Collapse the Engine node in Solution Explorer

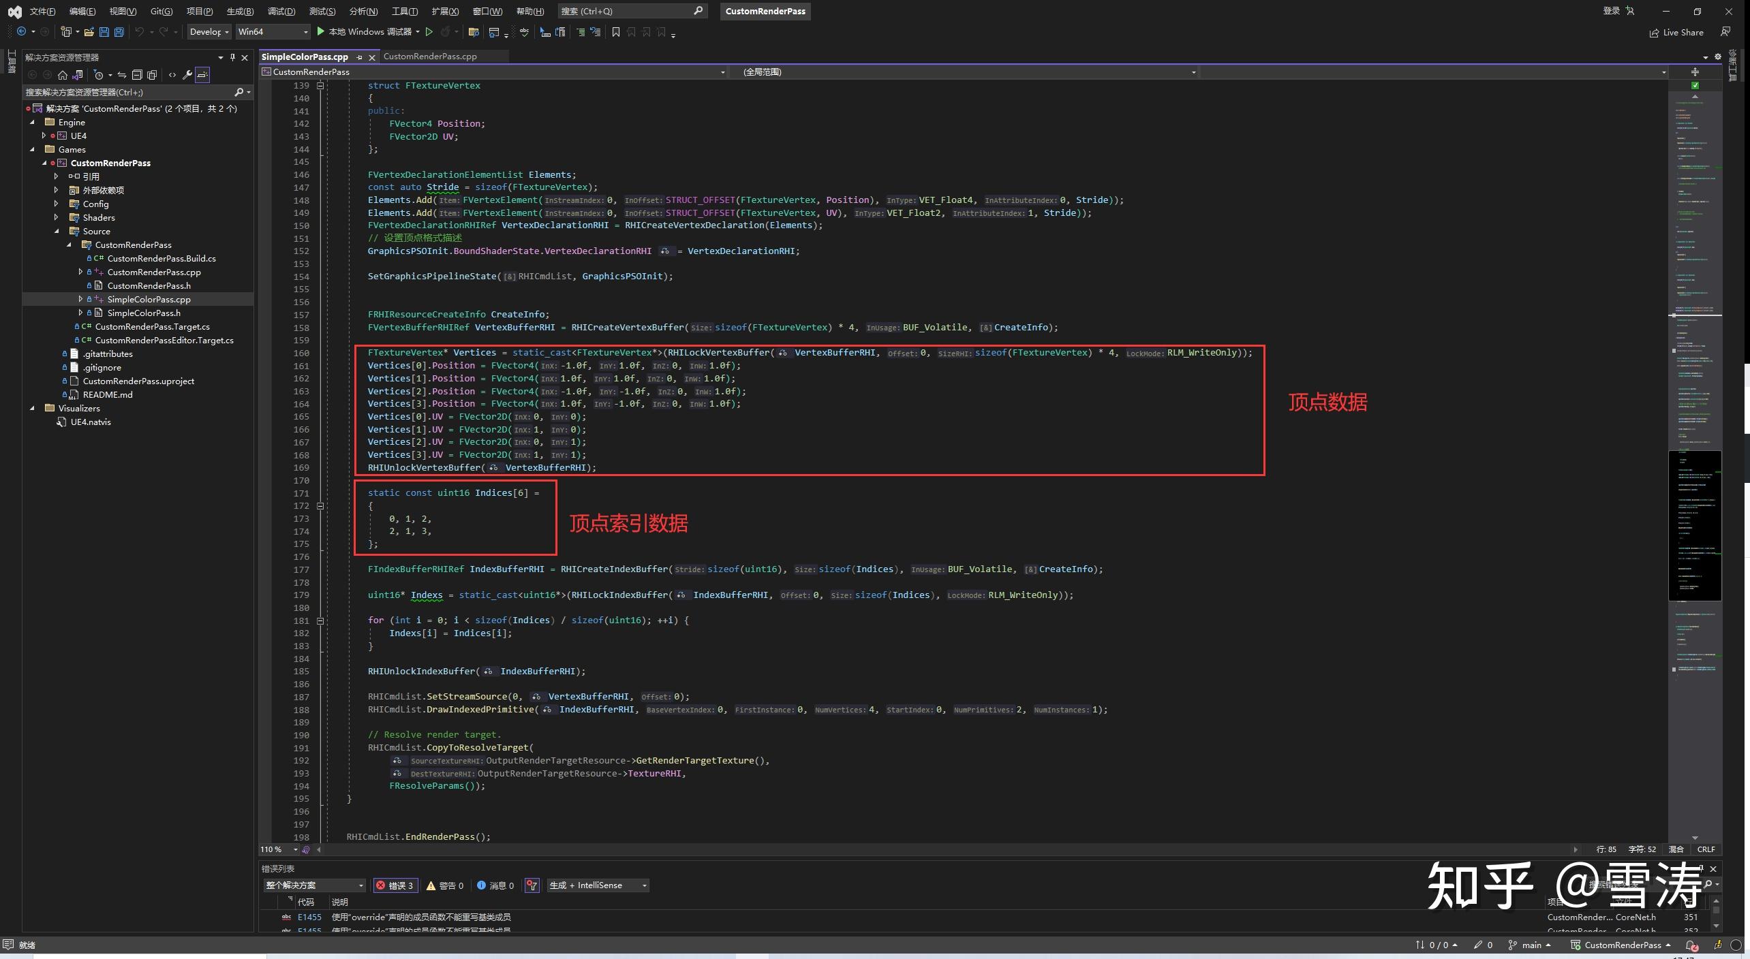point(31,122)
